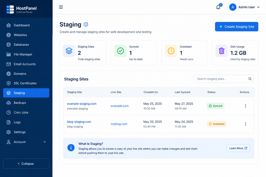Image resolution: width=266 pixels, height=177 pixels.
Task: Click the Admin User avatar
Action: pyautogui.click(x=233, y=7)
